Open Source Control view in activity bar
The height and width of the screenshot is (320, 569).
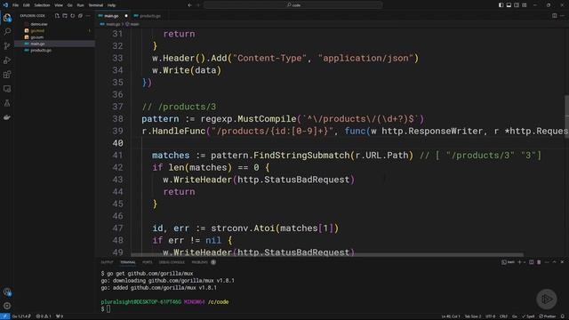coord(7,45)
